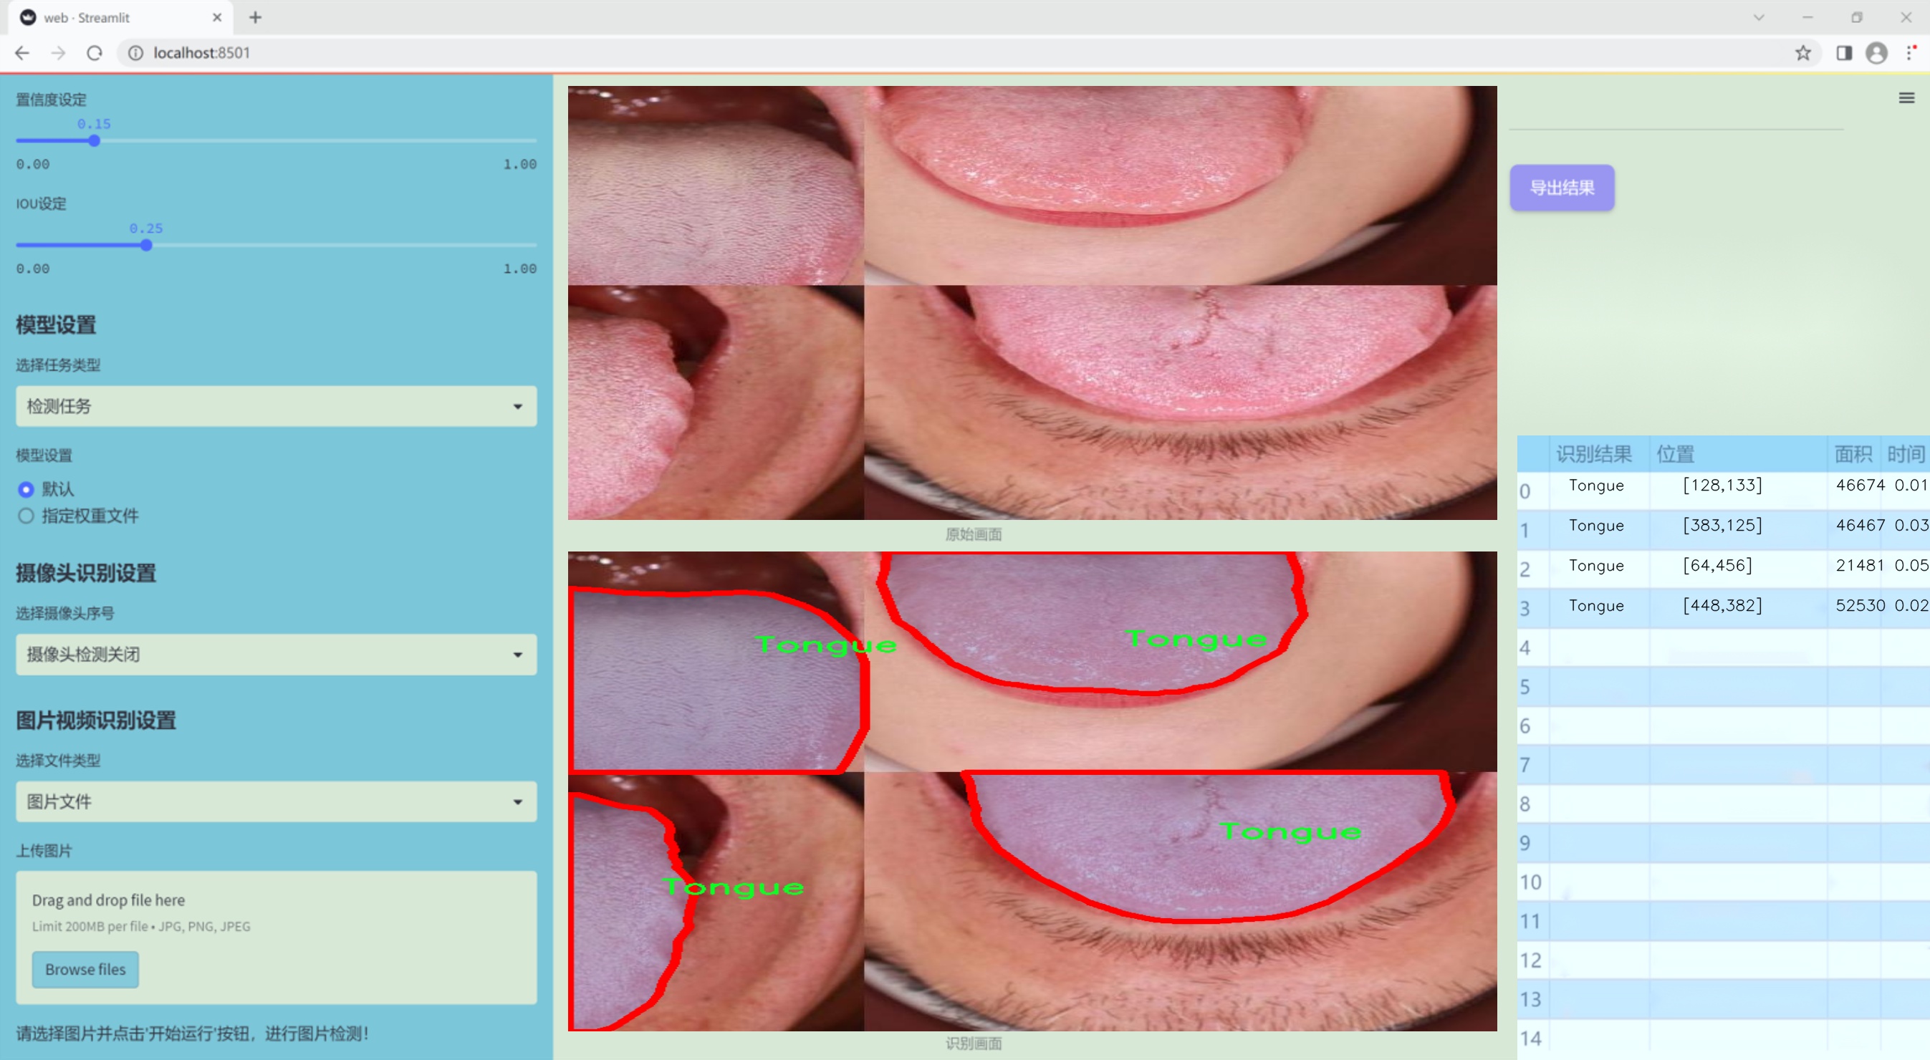Viewport: 1930px width, 1060px height.
Task: Open task type dropdown 检测任务
Action: coord(277,406)
